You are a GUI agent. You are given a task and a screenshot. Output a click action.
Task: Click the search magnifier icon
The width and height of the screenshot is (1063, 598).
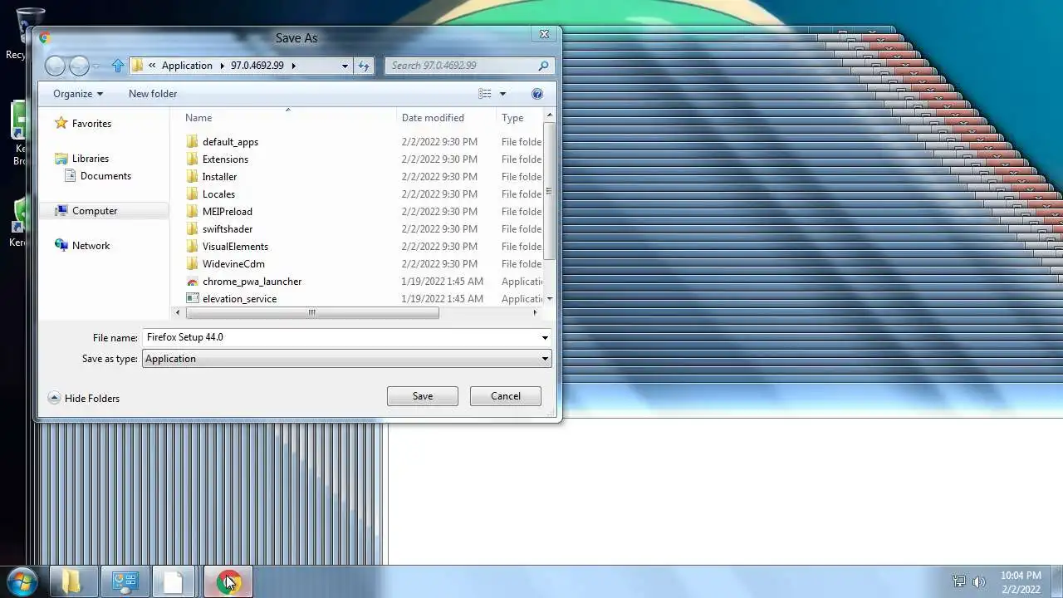pos(543,66)
